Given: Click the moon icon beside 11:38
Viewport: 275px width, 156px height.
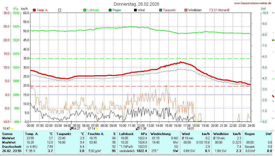Looking at the screenshot, I should (137, 128).
